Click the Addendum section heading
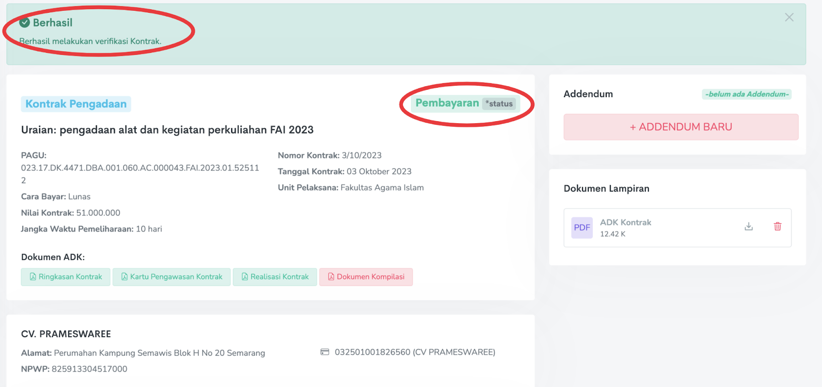This screenshot has height=387, width=822. coord(588,94)
